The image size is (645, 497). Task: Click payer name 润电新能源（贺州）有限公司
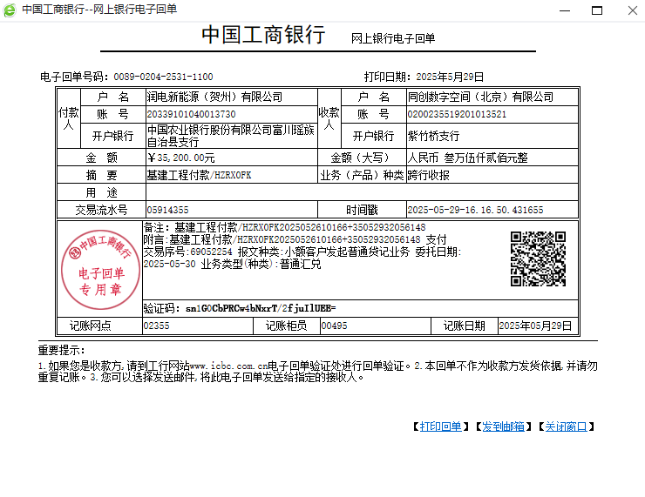(214, 97)
